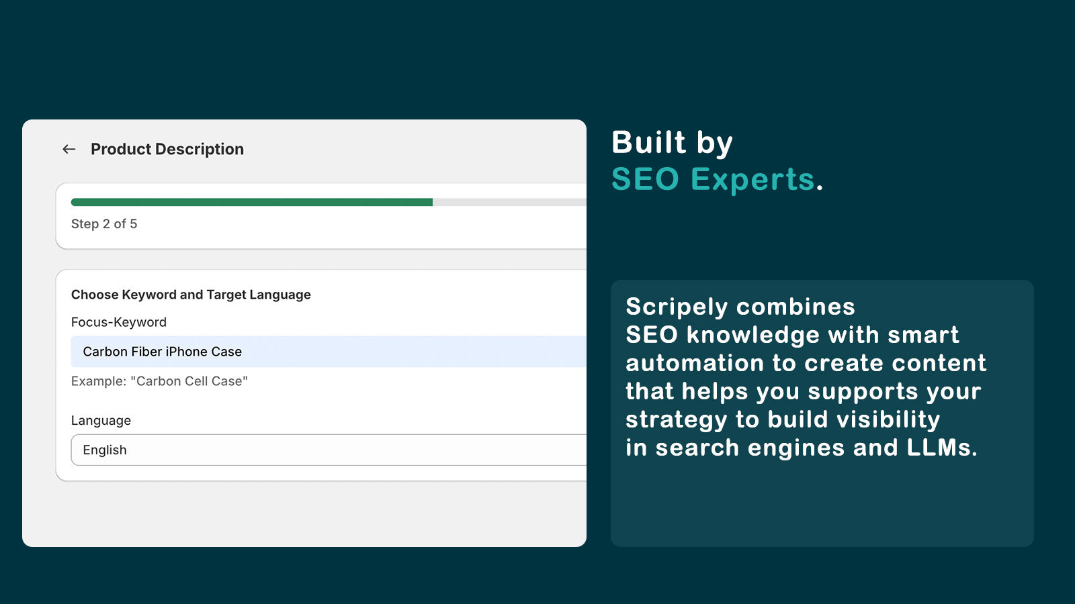Screen dimensions: 1075x604
Task: Click the Focus-Keyword label
Action: click(x=118, y=322)
